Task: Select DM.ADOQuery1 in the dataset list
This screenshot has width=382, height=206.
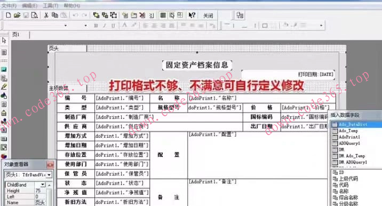Action: click(353, 162)
